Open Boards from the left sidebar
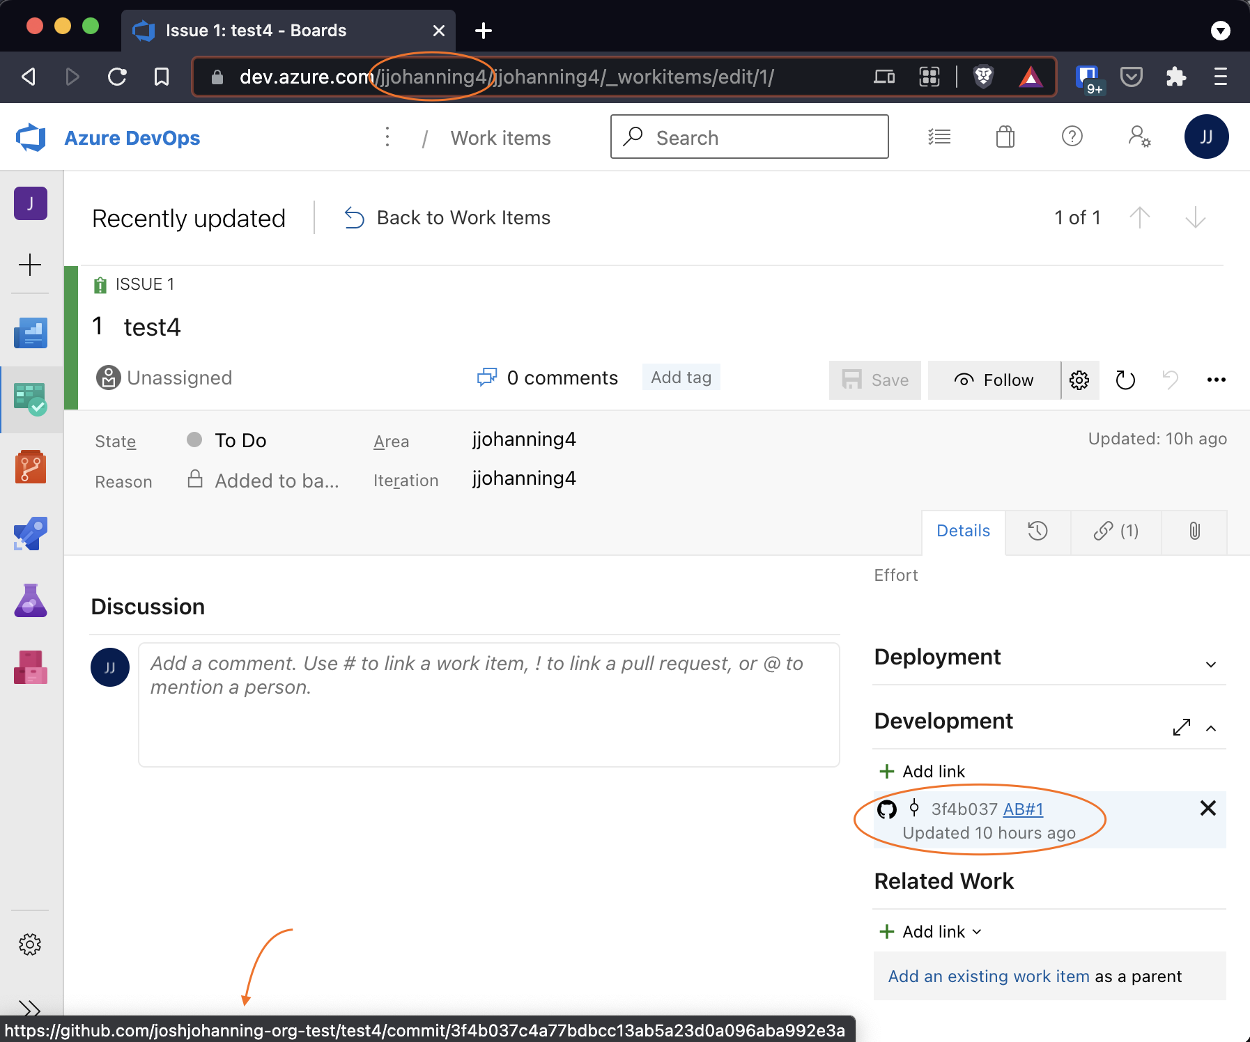1250x1042 pixels. click(x=31, y=399)
